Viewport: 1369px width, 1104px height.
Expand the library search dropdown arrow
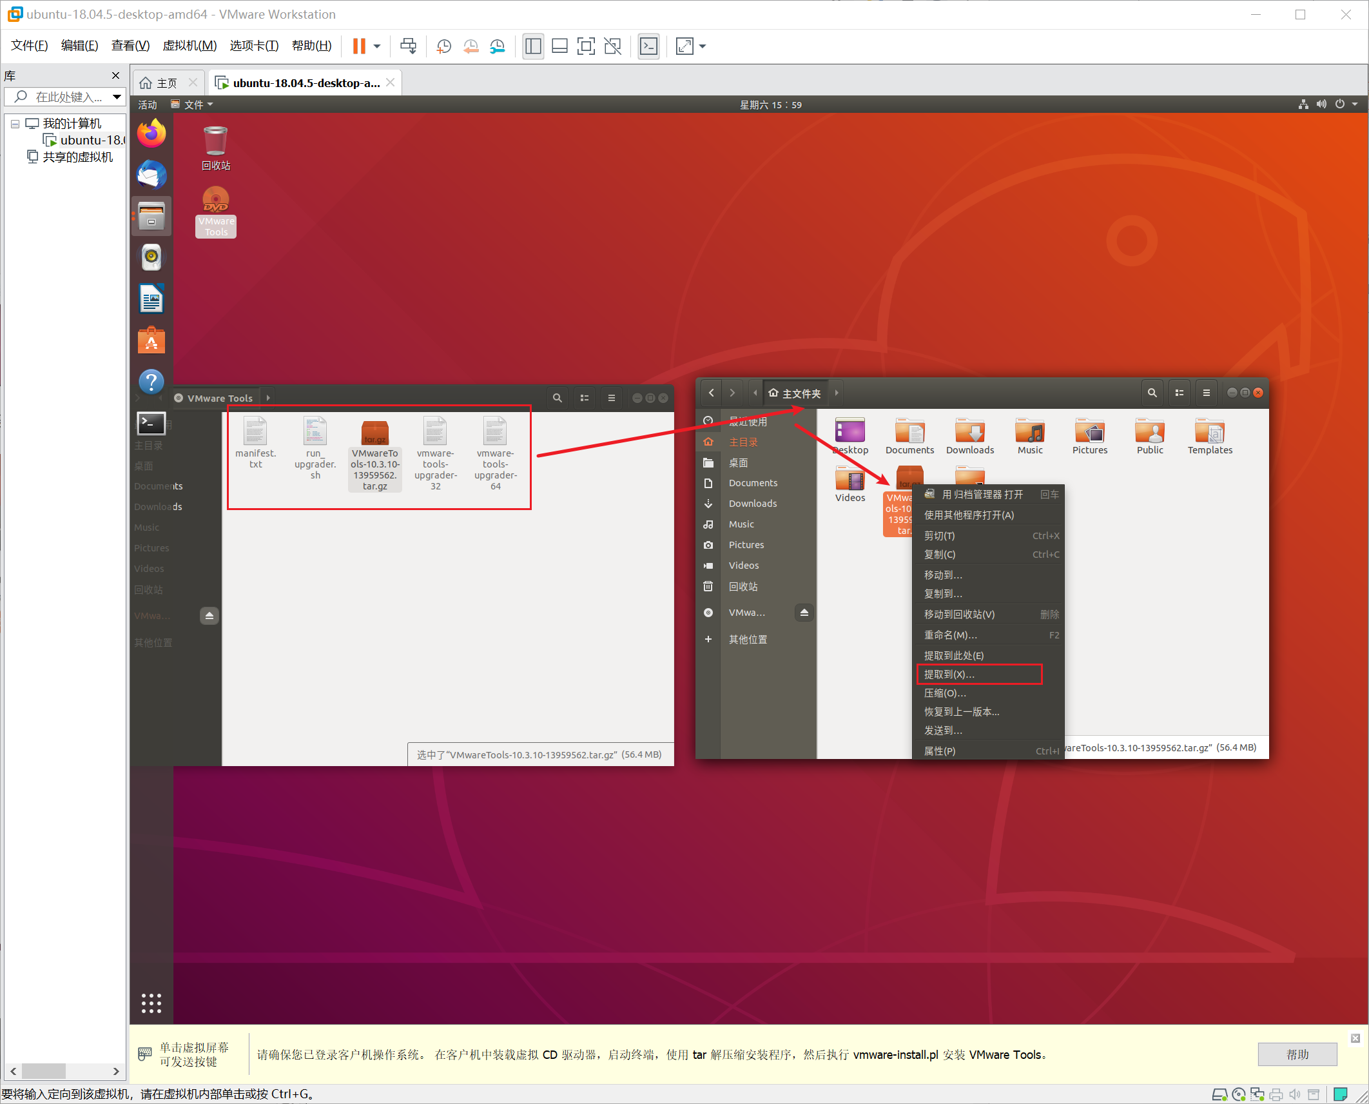click(x=117, y=97)
